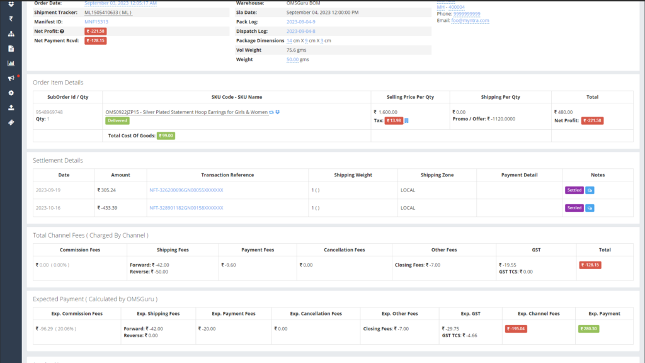645x363 pixels.
Task: Open the Dispatch Log 2023-09-04-8 link
Action: (x=300, y=31)
